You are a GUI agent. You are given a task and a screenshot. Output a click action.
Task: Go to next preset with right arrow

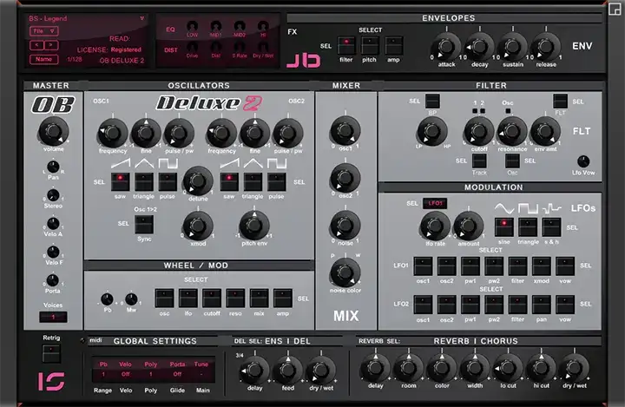50,45
